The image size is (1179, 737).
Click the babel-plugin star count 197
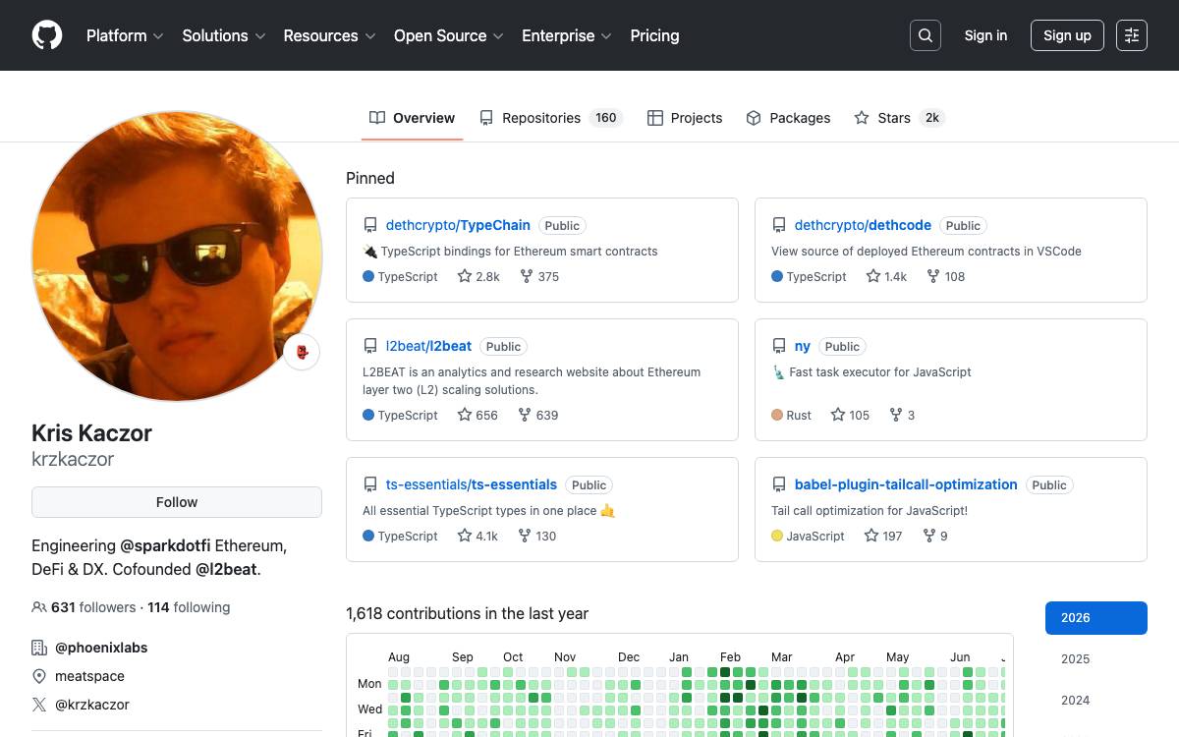883,536
